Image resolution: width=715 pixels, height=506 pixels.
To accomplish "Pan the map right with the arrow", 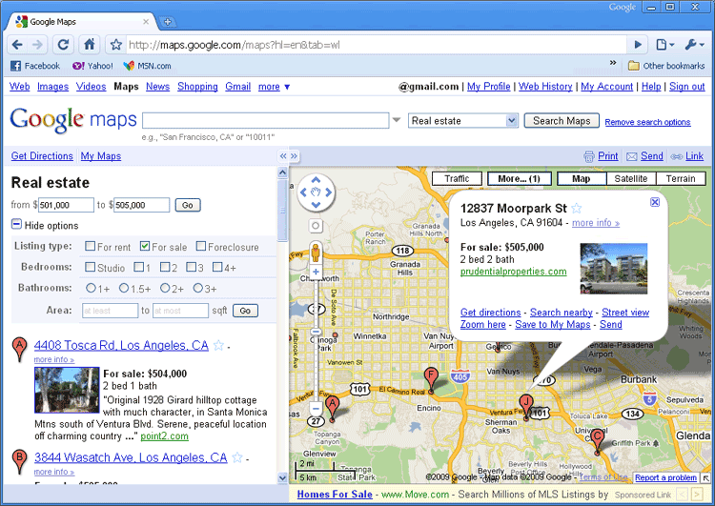I will [328, 192].
